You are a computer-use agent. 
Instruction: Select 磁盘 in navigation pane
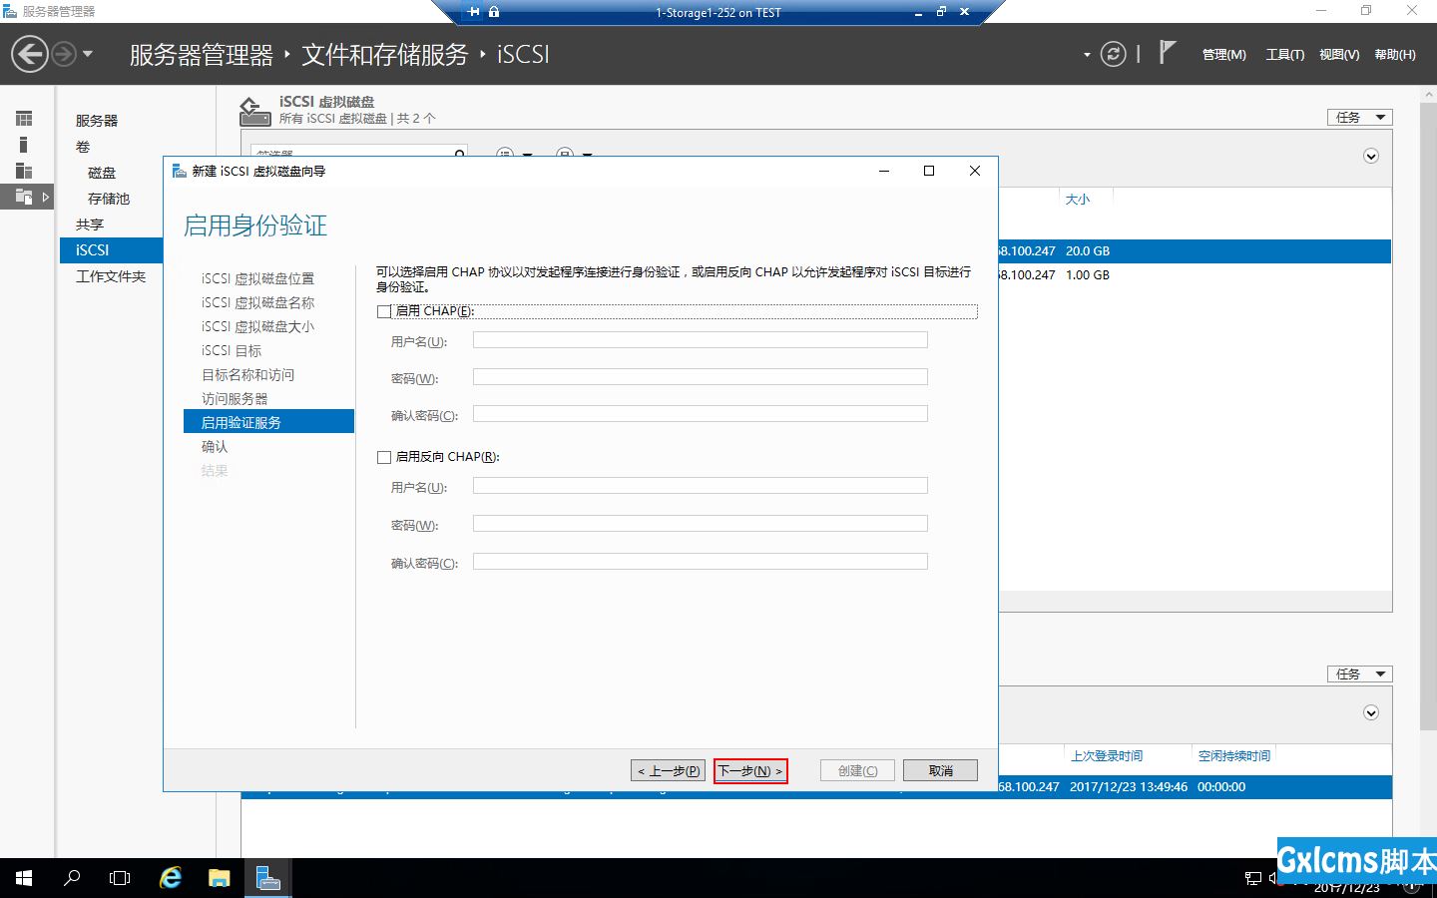pyautogui.click(x=102, y=173)
